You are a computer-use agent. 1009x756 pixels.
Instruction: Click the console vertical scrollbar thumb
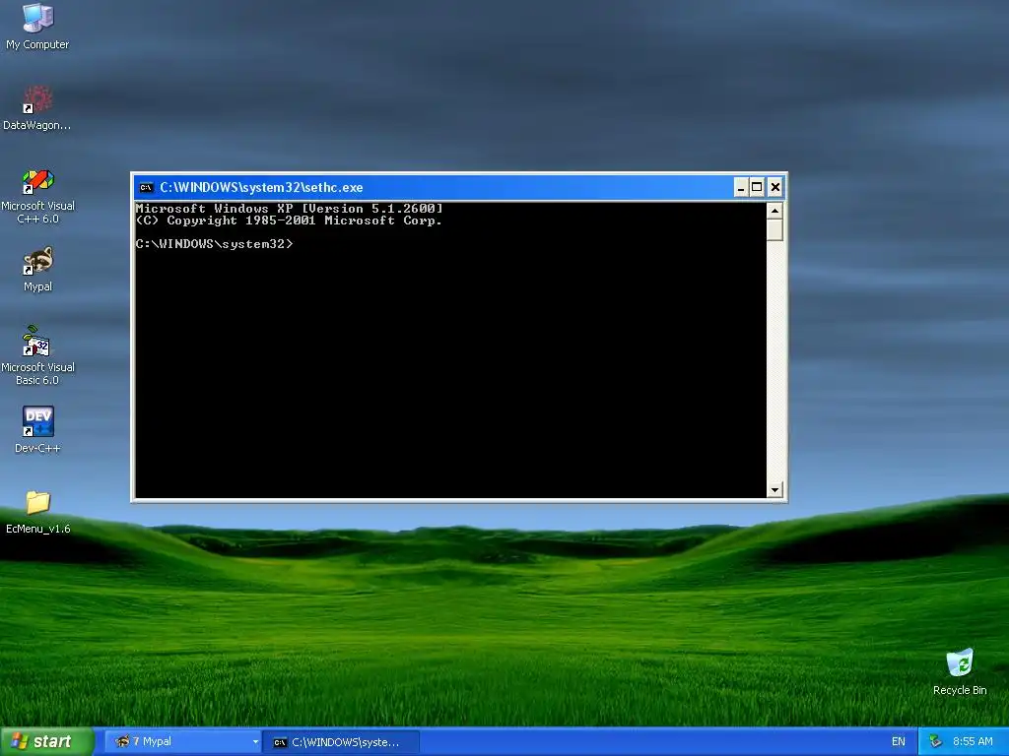(x=774, y=229)
